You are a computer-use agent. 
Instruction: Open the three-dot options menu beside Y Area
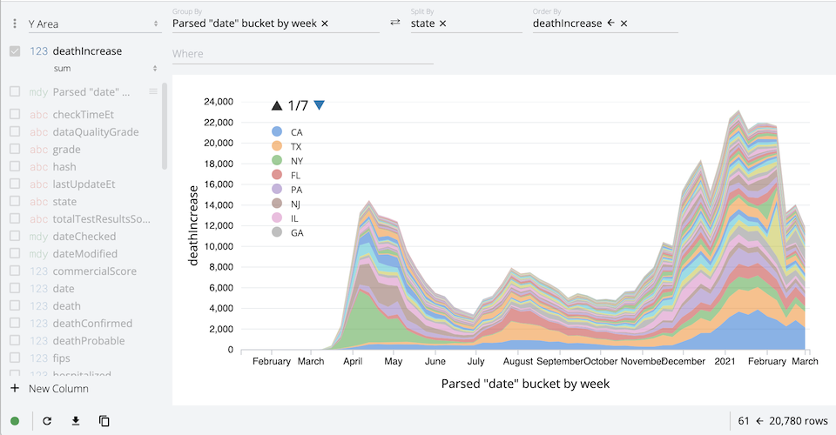click(x=15, y=24)
